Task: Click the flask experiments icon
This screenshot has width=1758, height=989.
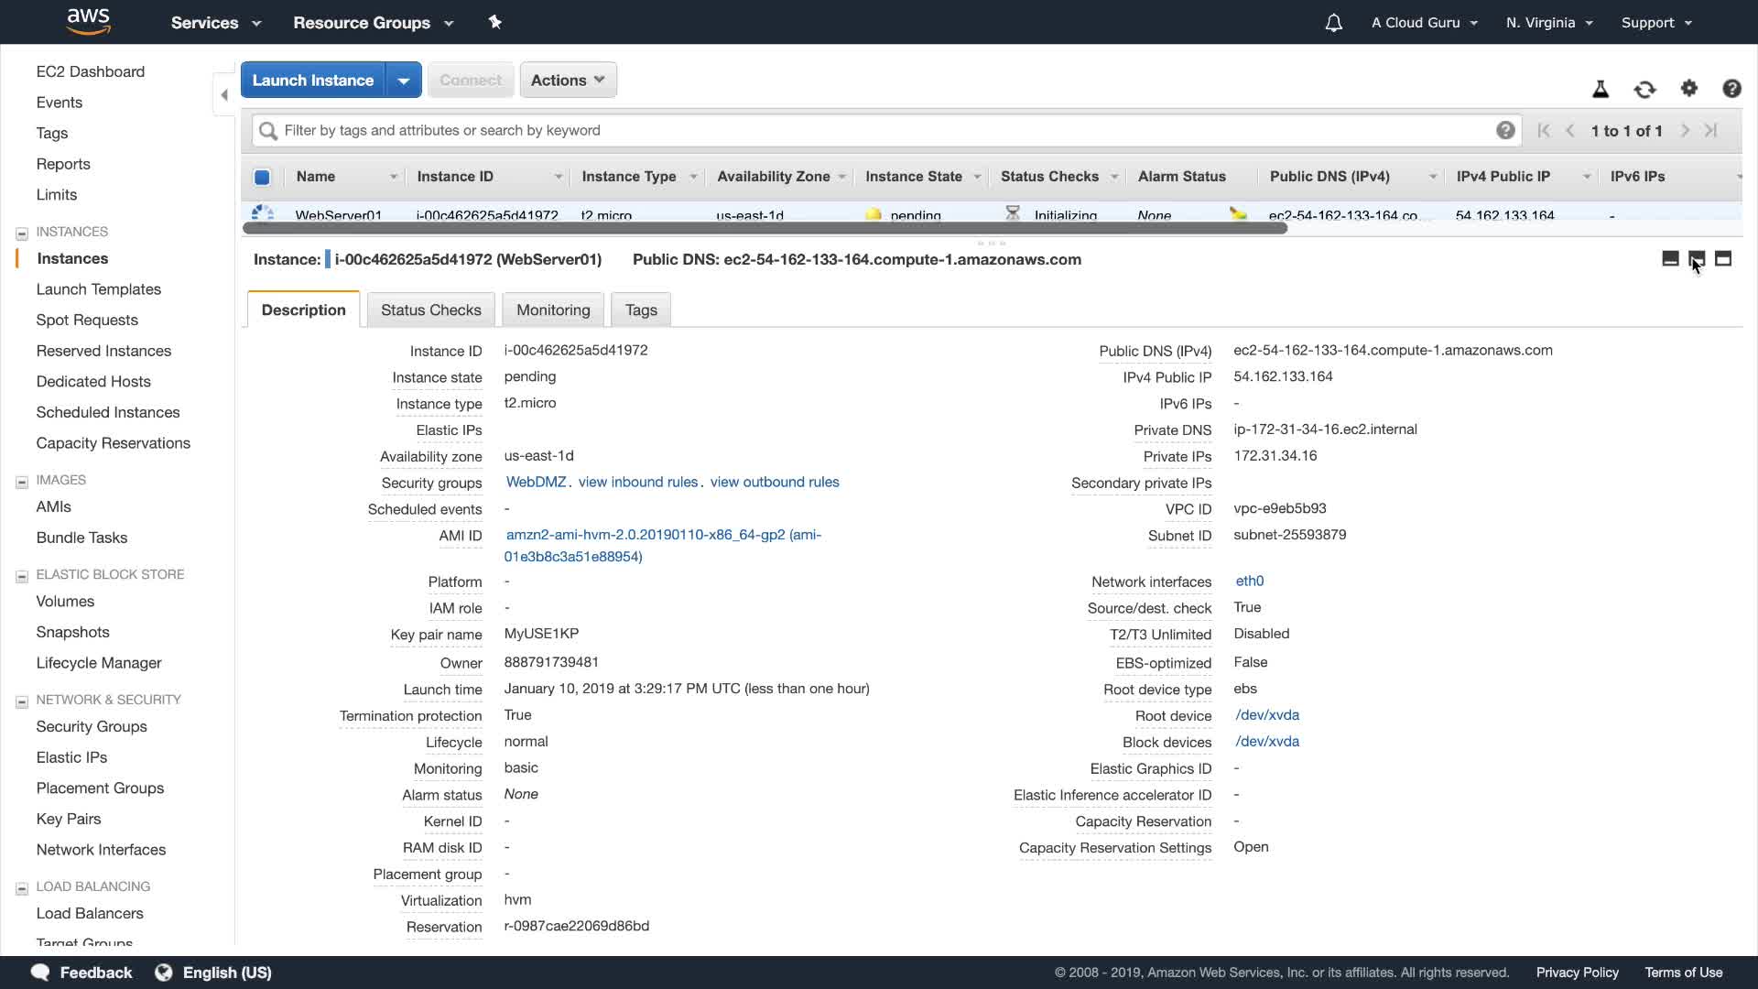Action: 1601,89
